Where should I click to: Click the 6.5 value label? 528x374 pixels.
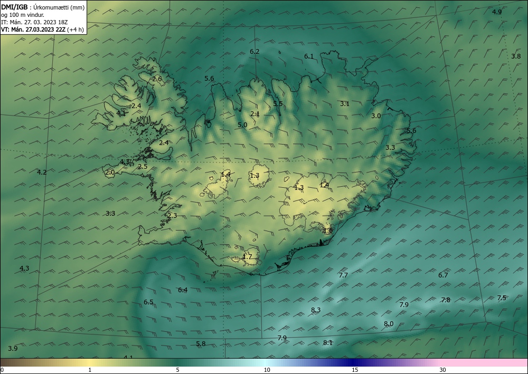coord(148,302)
